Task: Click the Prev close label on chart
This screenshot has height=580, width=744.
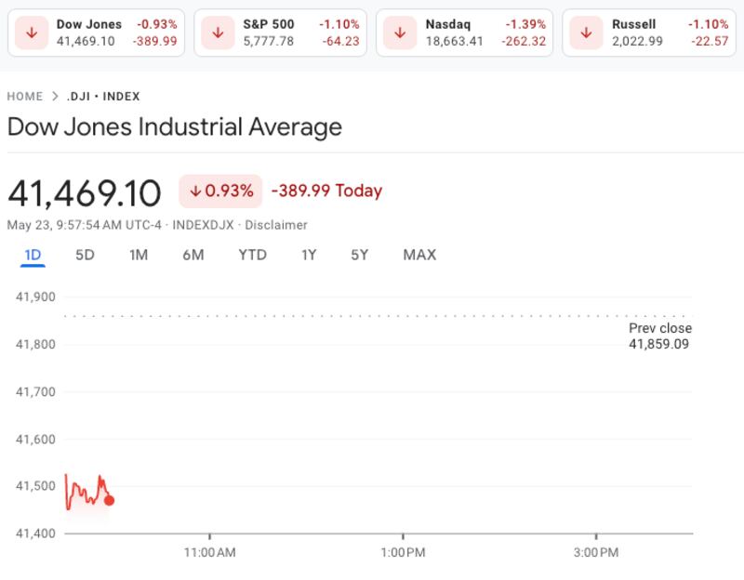Action: pyautogui.click(x=659, y=328)
